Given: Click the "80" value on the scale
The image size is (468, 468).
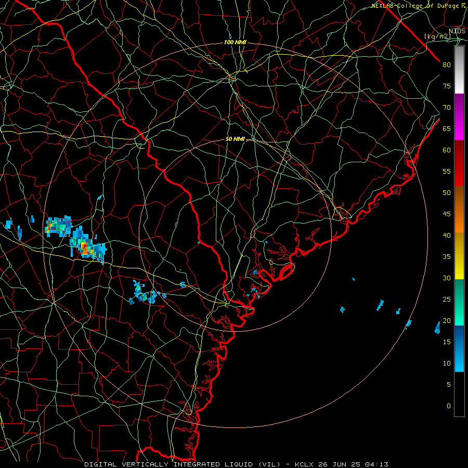Looking at the screenshot, I should [447, 65].
